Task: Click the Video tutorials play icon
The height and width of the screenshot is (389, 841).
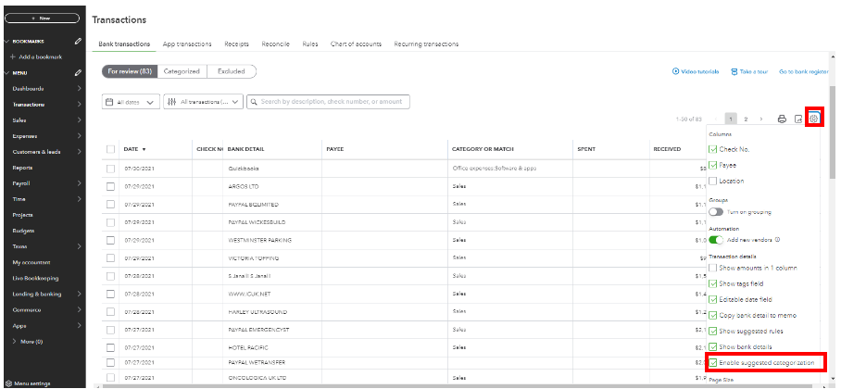Action: (675, 71)
